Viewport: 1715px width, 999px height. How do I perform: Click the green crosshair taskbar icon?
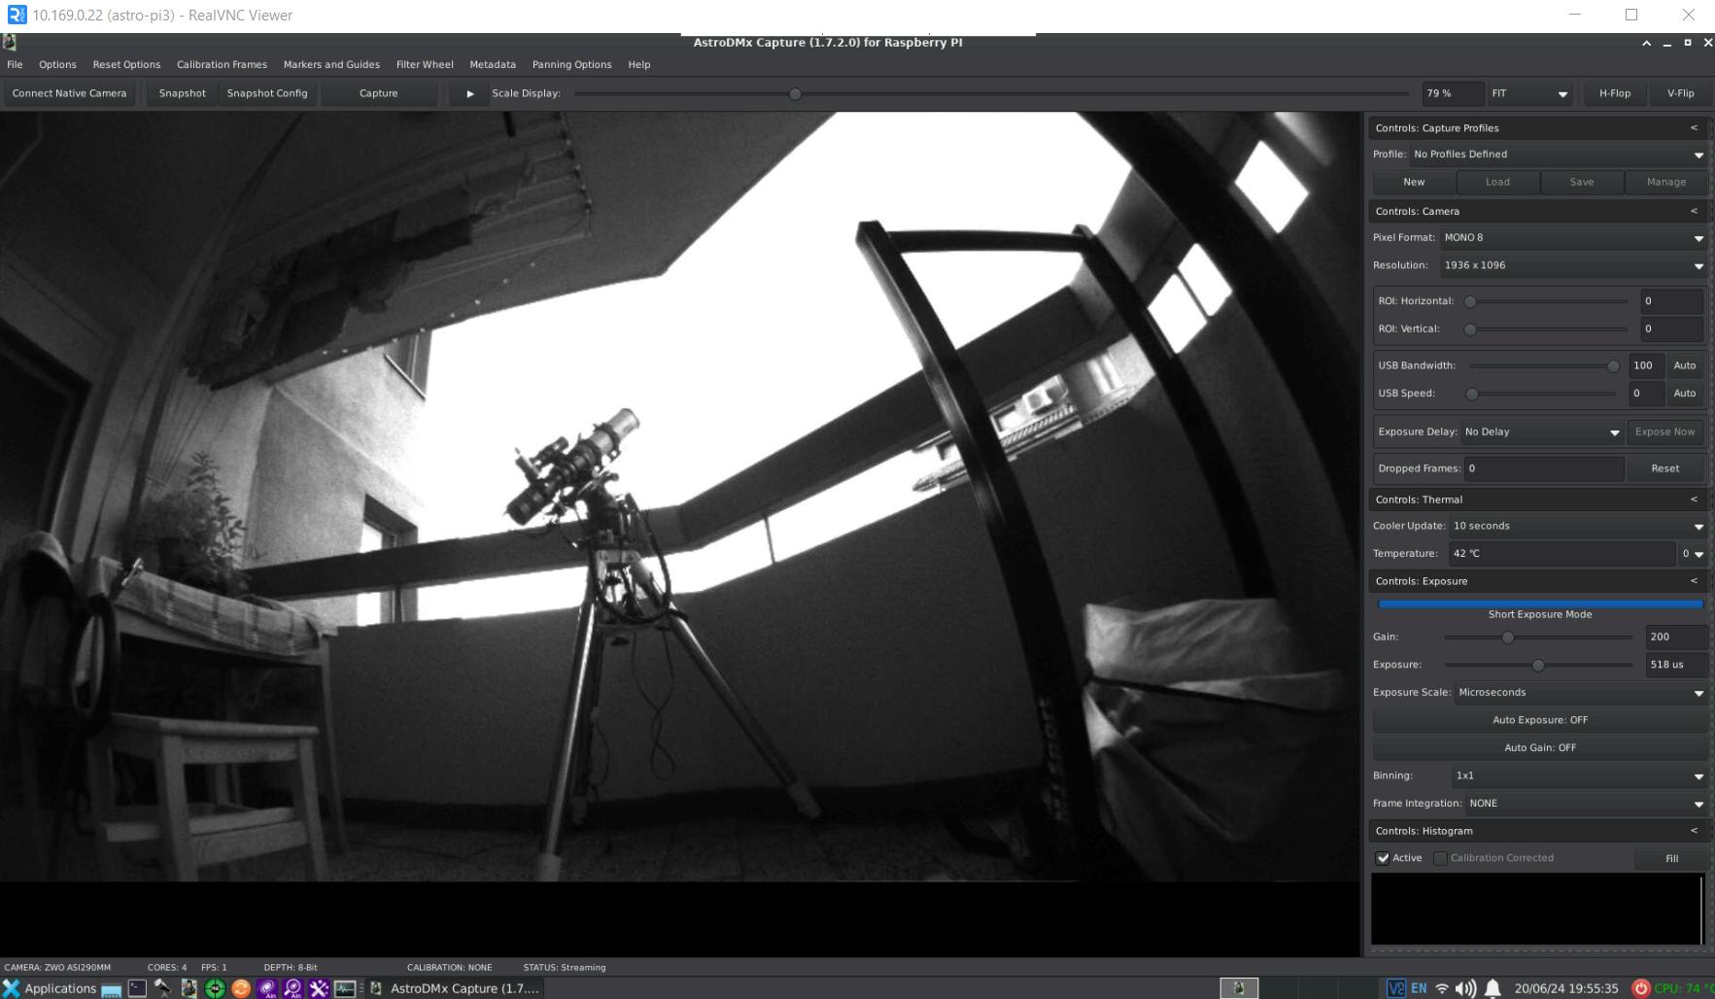click(215, 988)
